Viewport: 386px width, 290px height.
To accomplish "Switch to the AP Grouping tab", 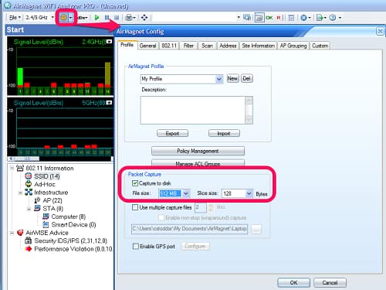I will [x=293, y=46].
